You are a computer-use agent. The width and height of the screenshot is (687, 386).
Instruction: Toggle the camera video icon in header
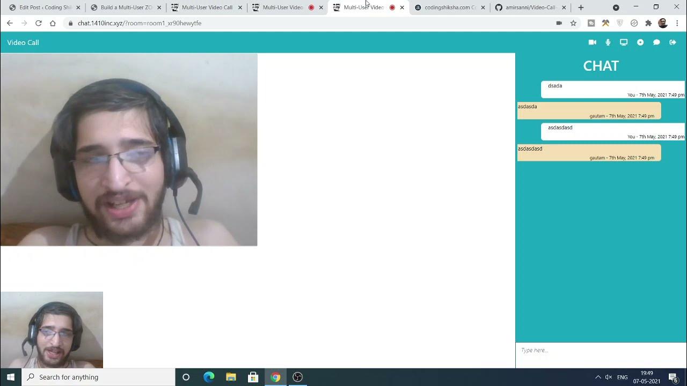(x=592, y=42)
